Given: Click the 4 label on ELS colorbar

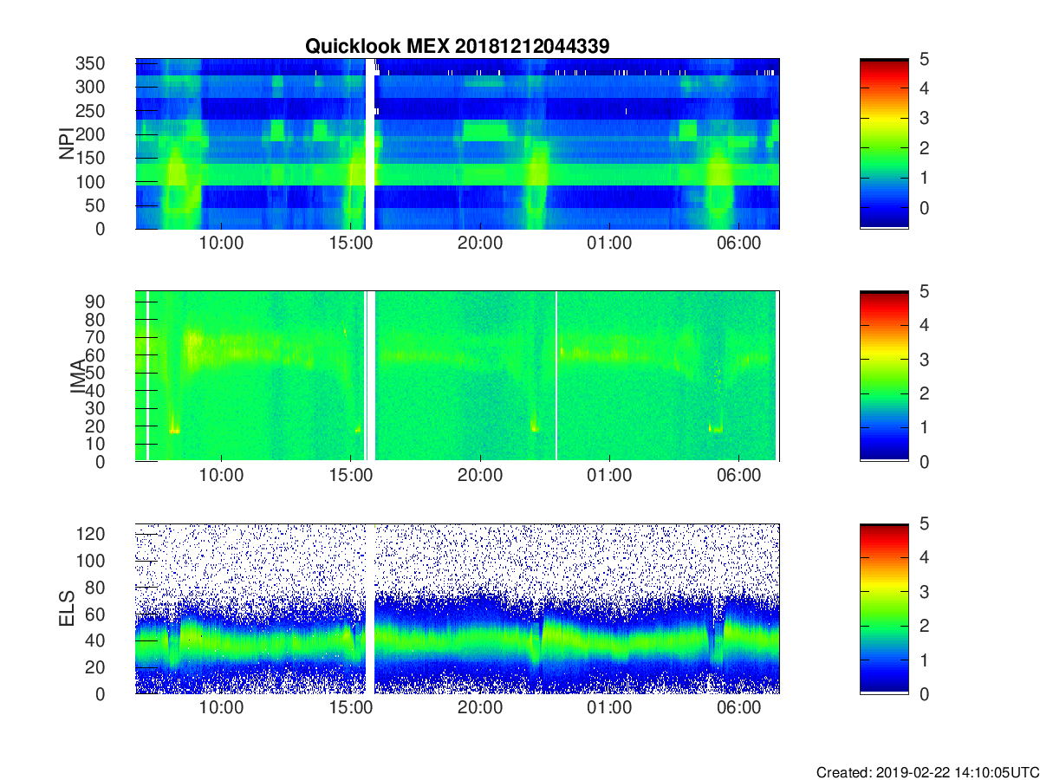Looking at the screenshot, I should click(924, 557).
